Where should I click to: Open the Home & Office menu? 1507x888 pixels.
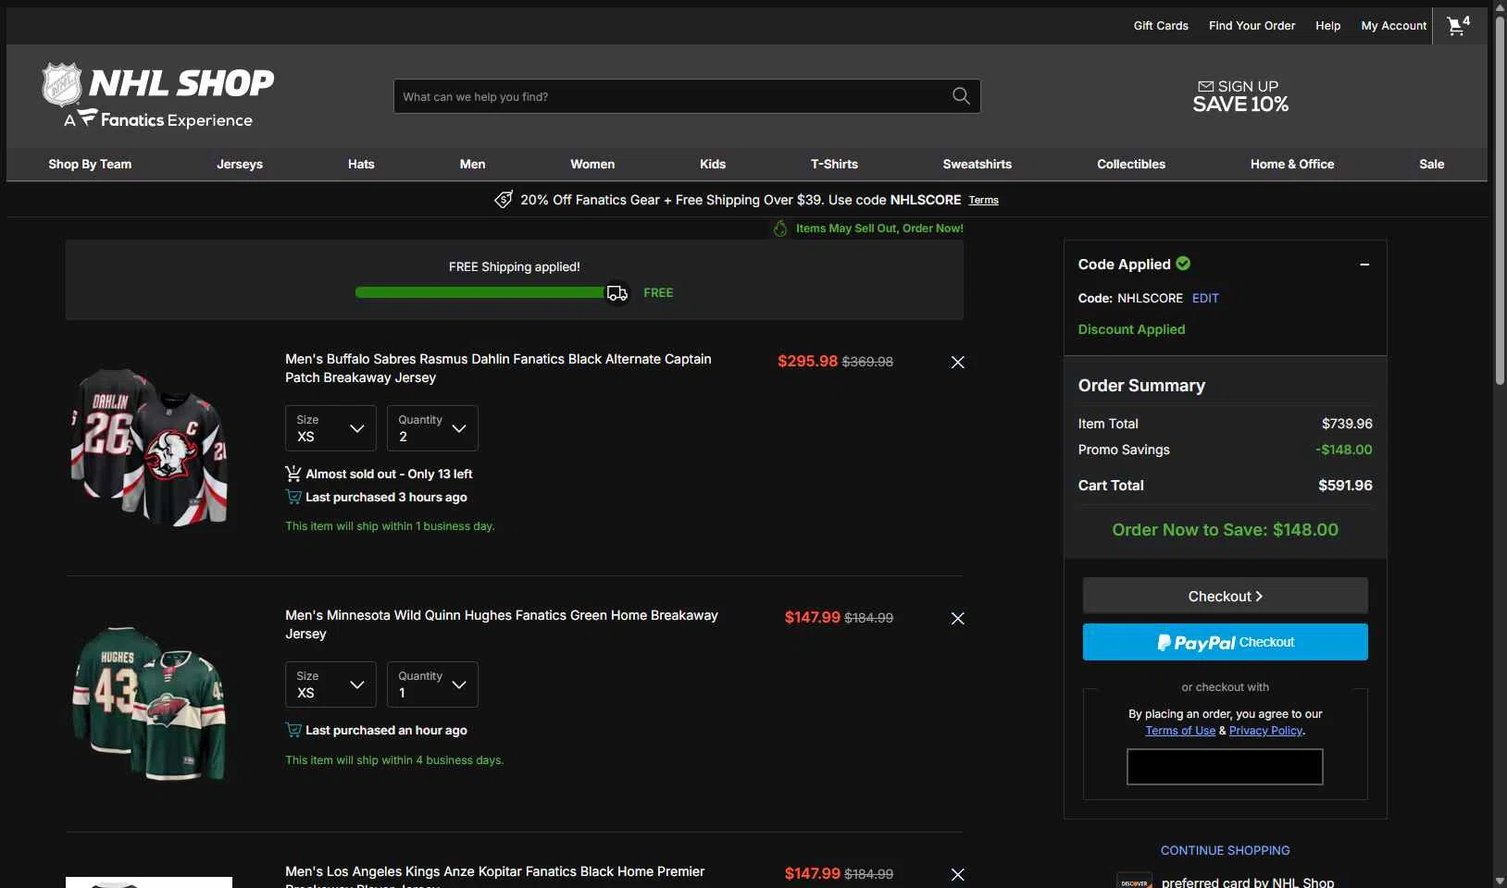pos(1292,164)
